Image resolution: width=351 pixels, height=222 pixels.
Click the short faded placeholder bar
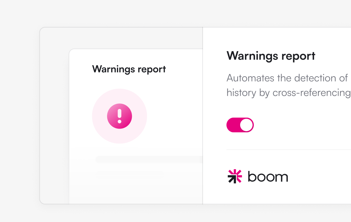130,175
